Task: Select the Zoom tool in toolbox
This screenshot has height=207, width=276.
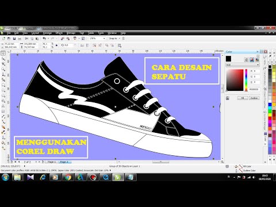Action: [x=3, y=69]
